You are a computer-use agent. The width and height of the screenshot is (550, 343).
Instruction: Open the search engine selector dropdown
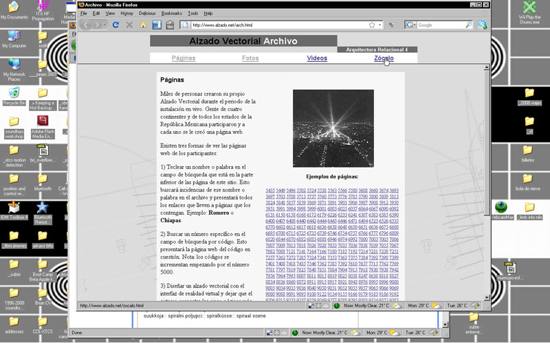click(x=410, y=25)
